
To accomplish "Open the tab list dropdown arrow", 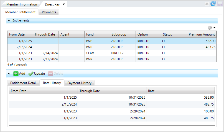I will (x=207, y=4).
